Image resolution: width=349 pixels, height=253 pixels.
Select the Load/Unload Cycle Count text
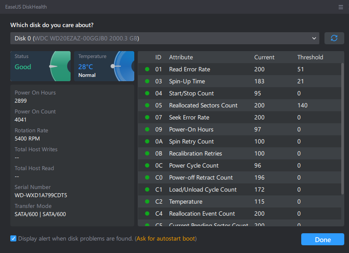click(203, 189)
